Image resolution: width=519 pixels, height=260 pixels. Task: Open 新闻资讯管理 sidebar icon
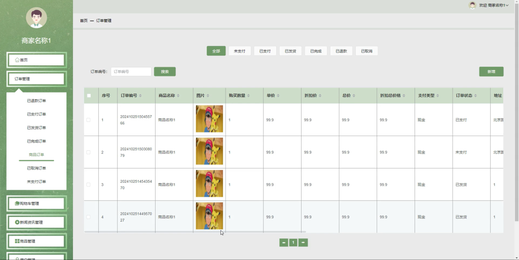[x=17, y=223]
